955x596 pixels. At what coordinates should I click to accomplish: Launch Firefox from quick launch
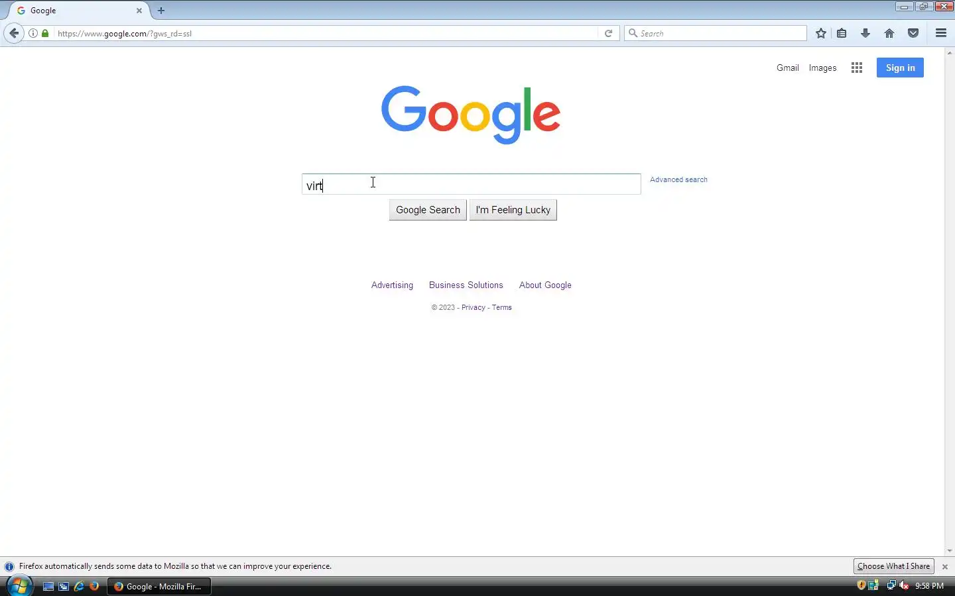(x=94, y=586)
